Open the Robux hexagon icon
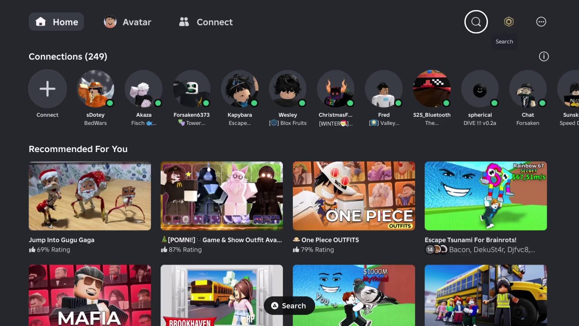579x326 pixels. [x=509, y=22]
